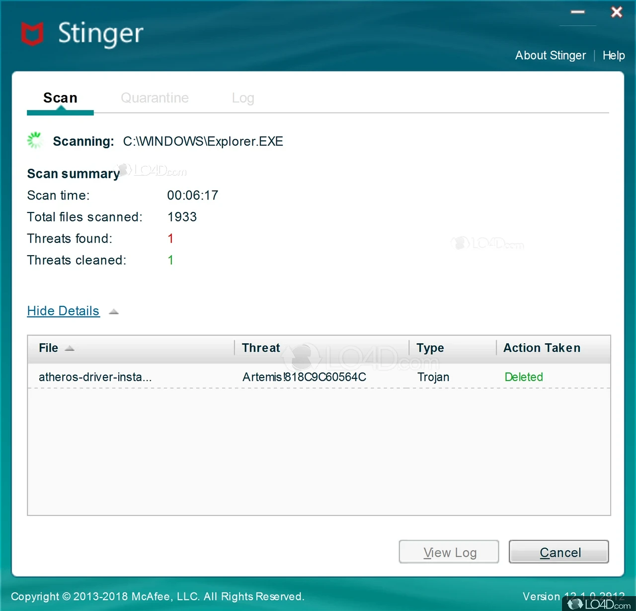The image size is (636, 611).
Task: Cancel the running scan
Action: (559, 552)
